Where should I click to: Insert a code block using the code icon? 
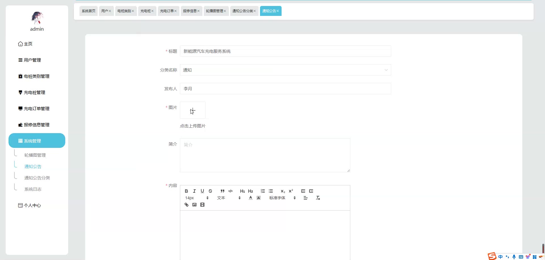pos(230,191)
